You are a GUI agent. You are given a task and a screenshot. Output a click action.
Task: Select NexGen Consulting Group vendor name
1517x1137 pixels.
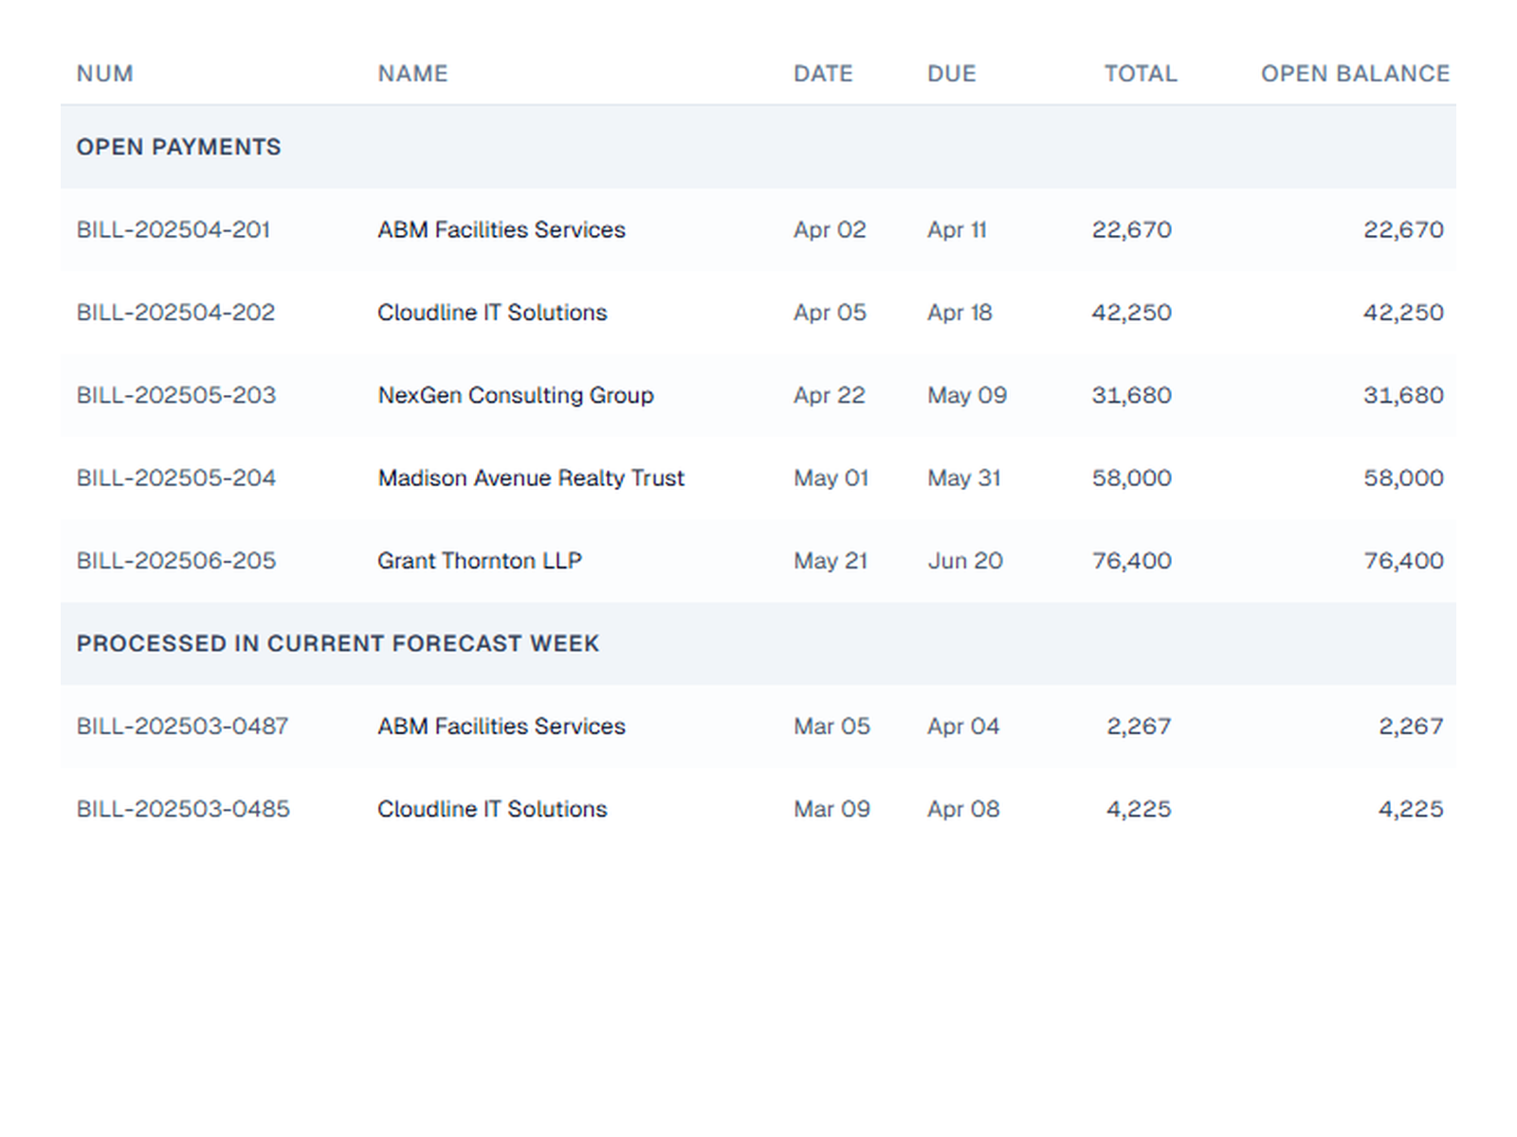(516, 395)
